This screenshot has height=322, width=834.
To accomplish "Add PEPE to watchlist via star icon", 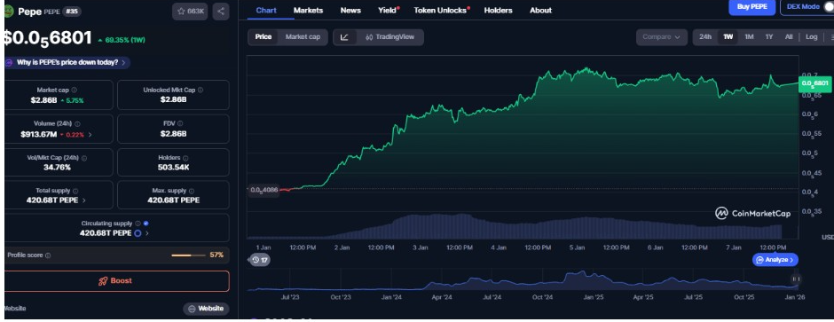I will (x=190, y=12).
